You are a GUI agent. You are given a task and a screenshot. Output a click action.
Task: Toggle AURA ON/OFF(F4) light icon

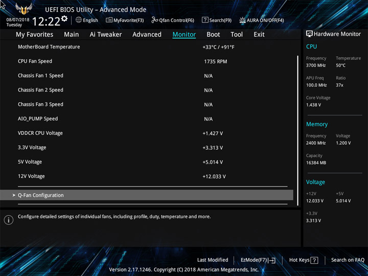(242, 20)
